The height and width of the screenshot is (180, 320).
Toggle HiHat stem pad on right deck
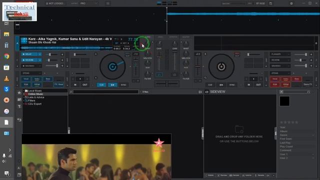click(x=285, y=84)
